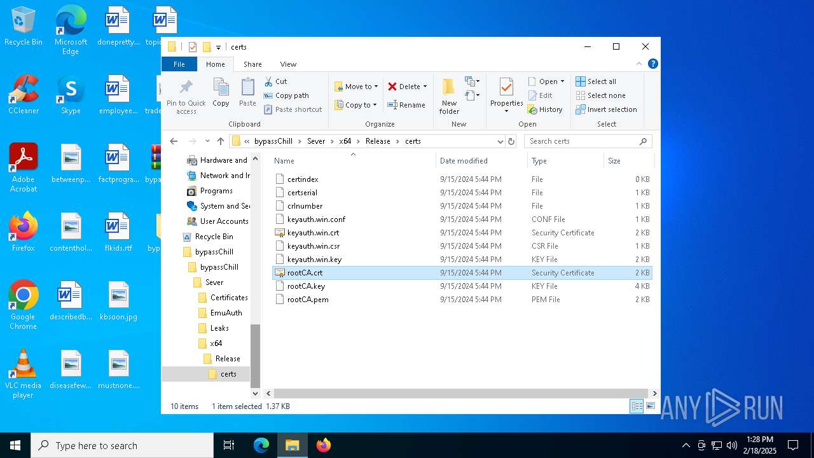Select the keyauth.win.crt file
The image size is (814, 458).
pyautogui.click(x=462, y=233)
